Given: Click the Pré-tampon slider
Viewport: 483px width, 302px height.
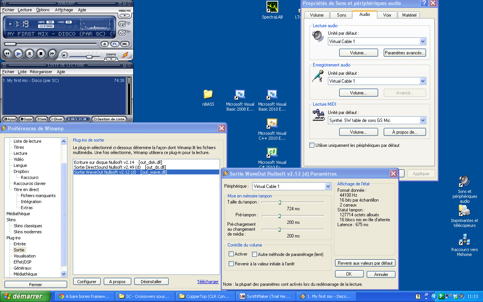Looking at the screenshot, I should 293,216.
